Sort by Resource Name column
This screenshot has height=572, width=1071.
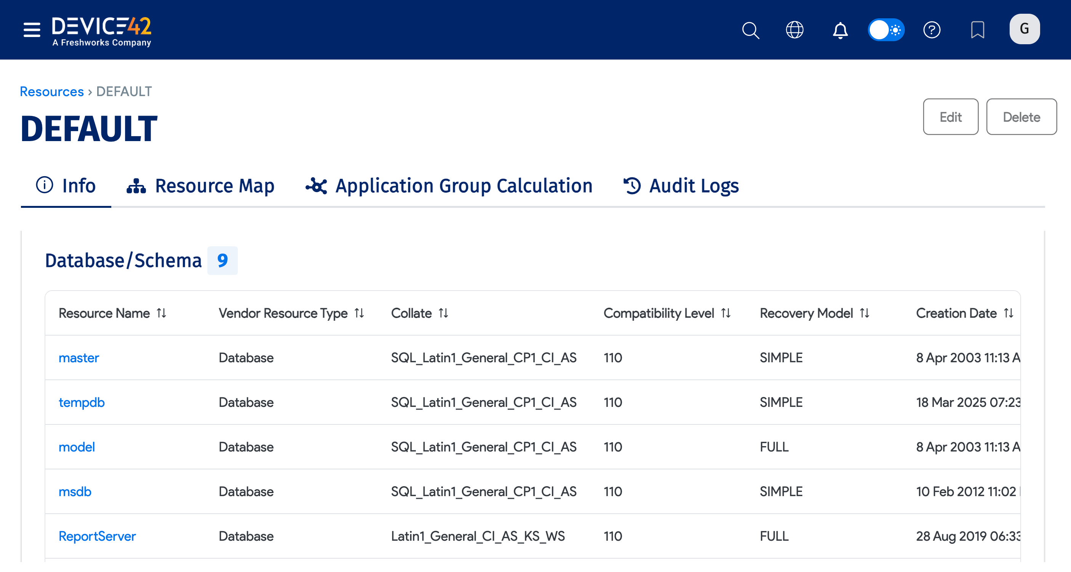point(162,313)
